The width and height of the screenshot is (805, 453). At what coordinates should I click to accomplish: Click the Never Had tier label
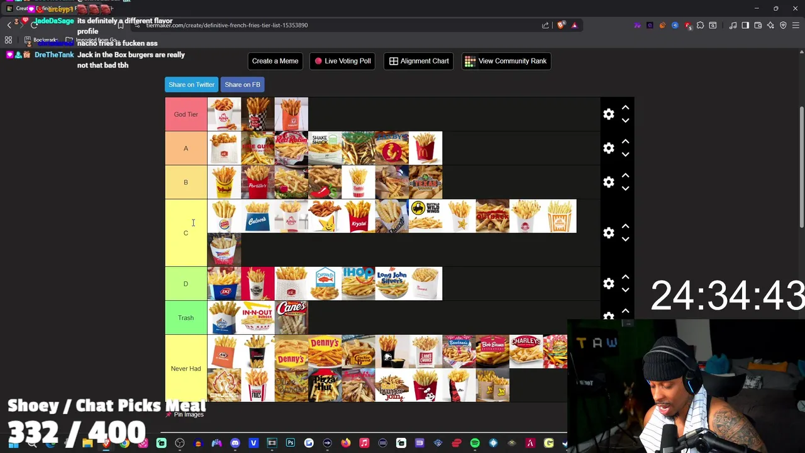pyautogui.click(x=186, y=368)
